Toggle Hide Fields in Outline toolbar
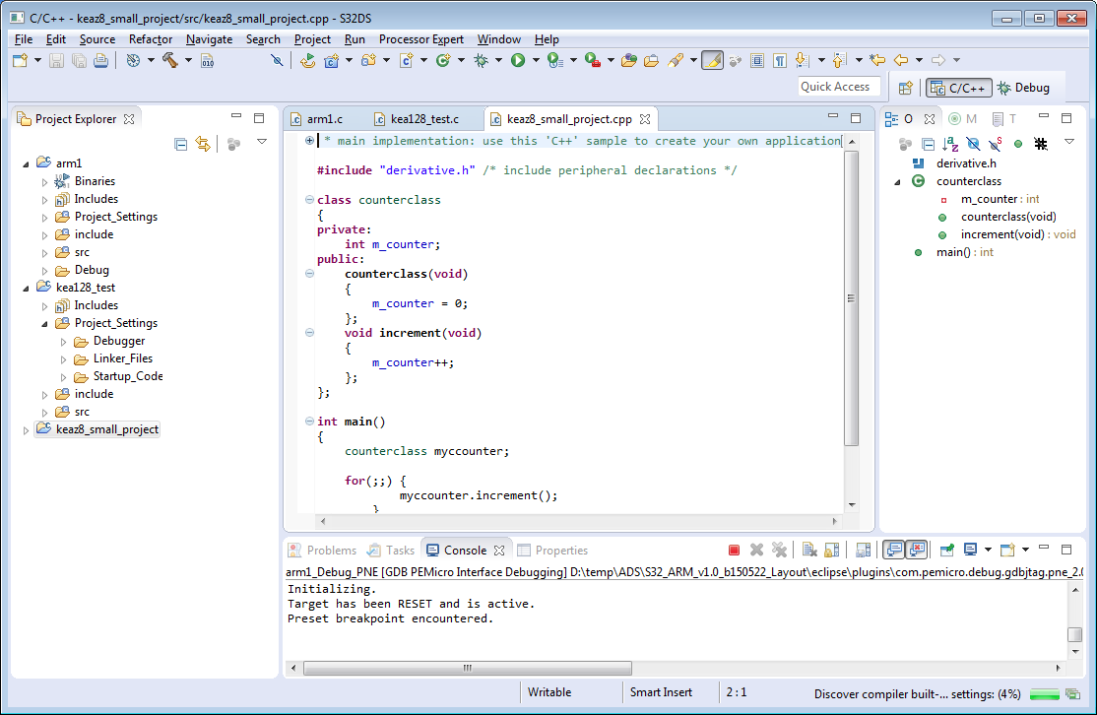1097x715 pixels. pyautogui.click(x=973, y=144)
